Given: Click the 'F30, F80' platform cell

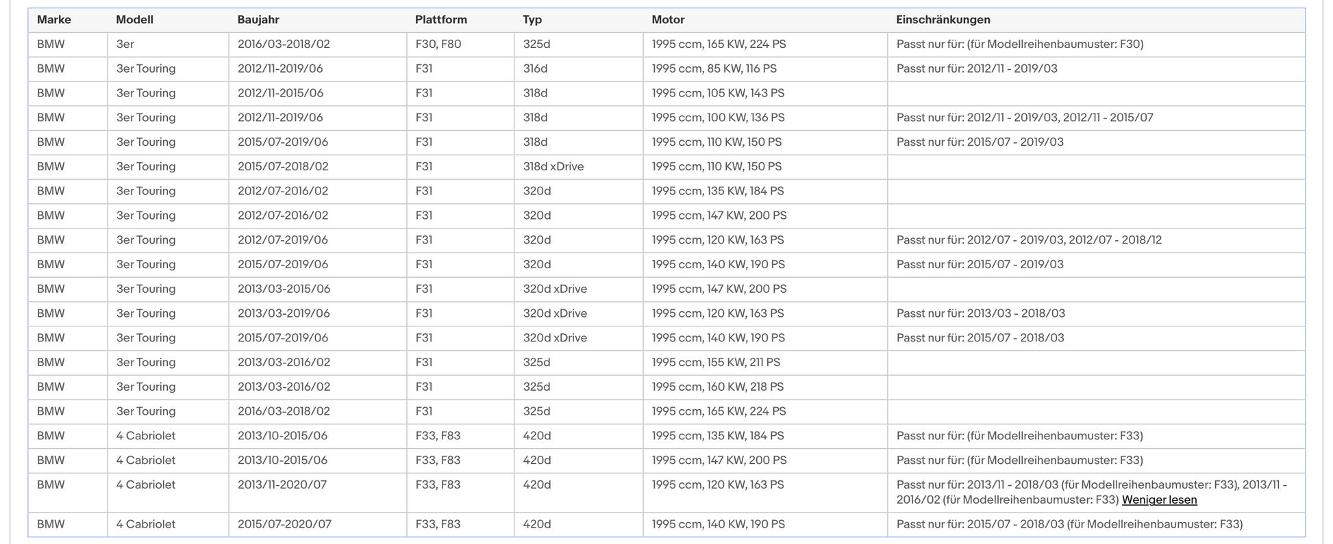Looking at the screenshot, I should click(x=438, y=44).
